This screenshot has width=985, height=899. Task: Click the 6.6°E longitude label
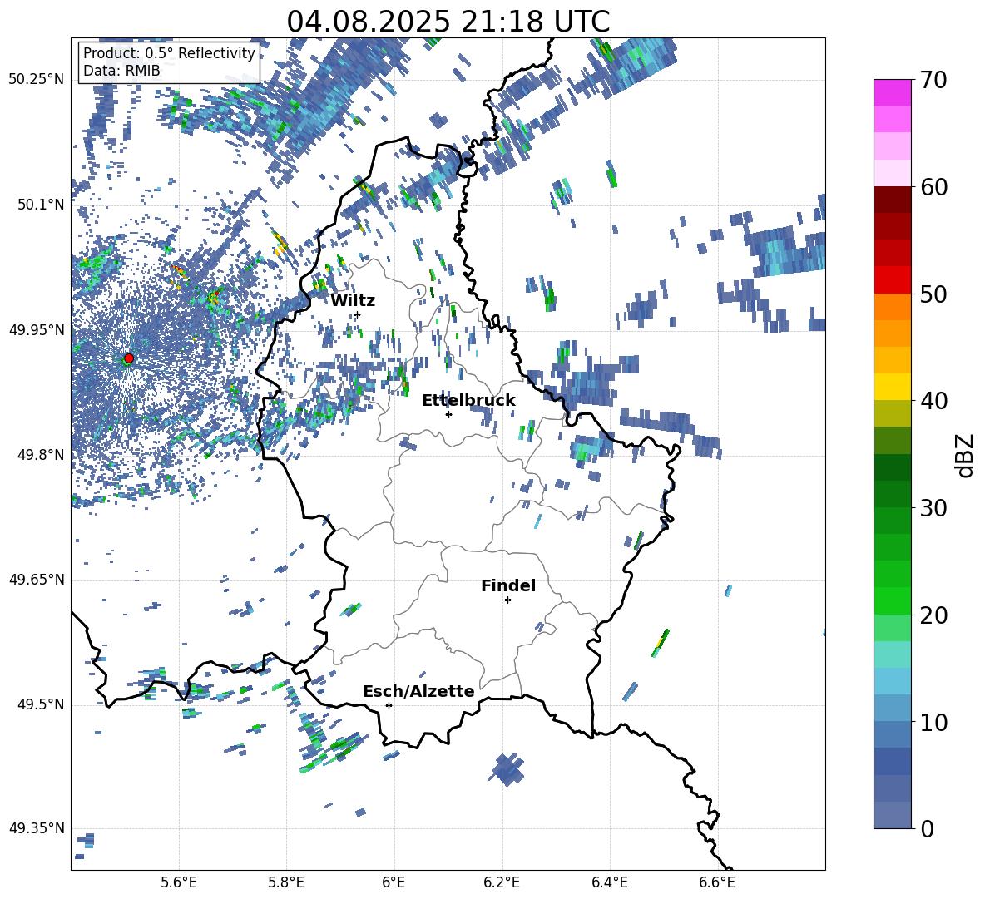coord(717,883)
